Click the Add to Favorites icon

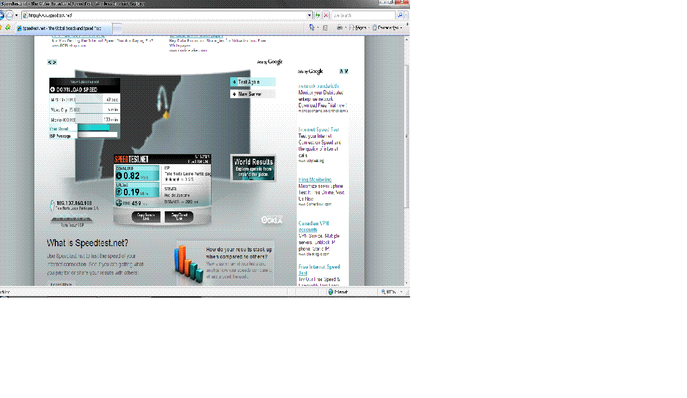(8, 27)
